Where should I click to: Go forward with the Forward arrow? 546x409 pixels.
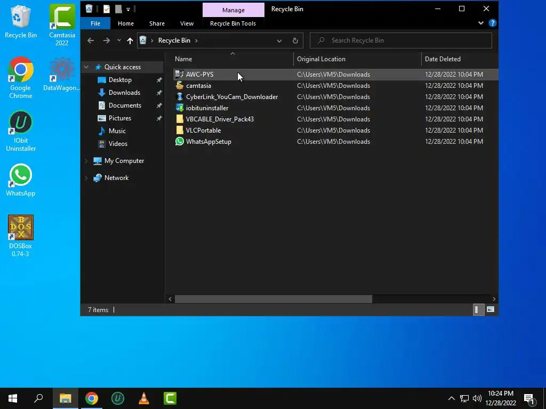click(x=107, y=40)
